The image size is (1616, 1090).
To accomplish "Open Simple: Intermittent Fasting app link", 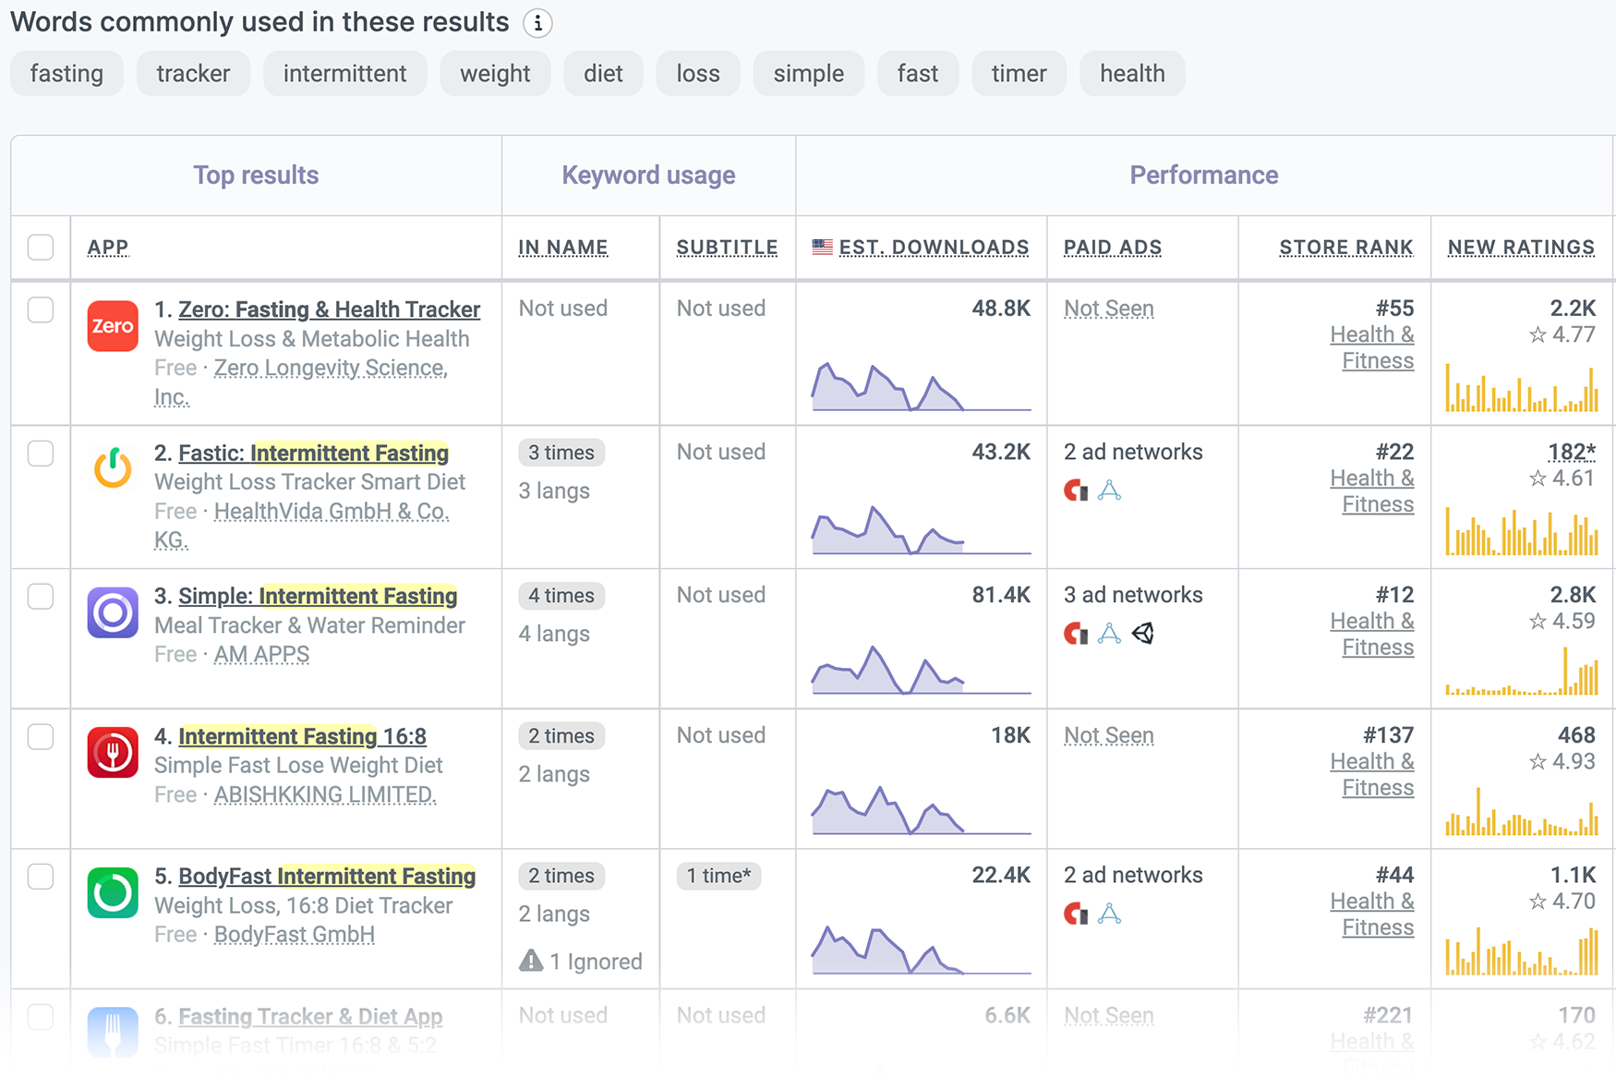I will click(318, 597).
